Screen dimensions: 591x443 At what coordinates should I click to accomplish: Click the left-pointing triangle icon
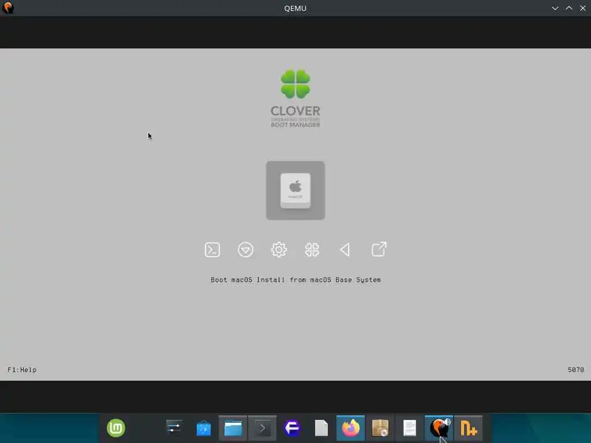tap(345, 249)
